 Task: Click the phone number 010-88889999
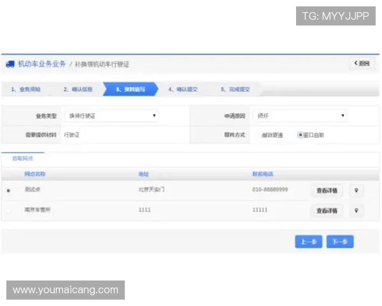coord(270,189)
